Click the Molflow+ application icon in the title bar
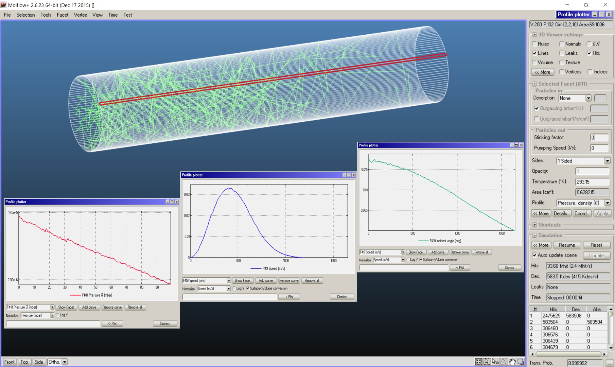 [3, 5]
